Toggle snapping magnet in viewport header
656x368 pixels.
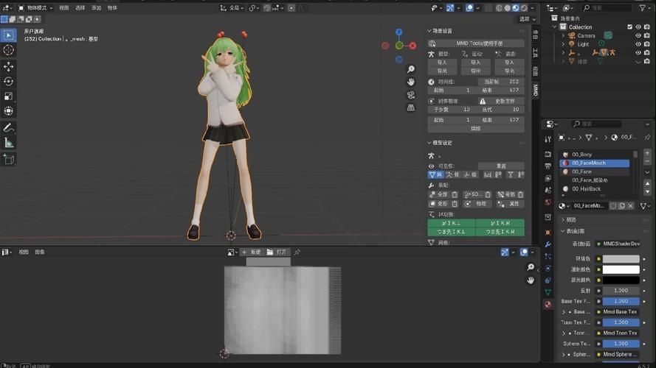267,8
